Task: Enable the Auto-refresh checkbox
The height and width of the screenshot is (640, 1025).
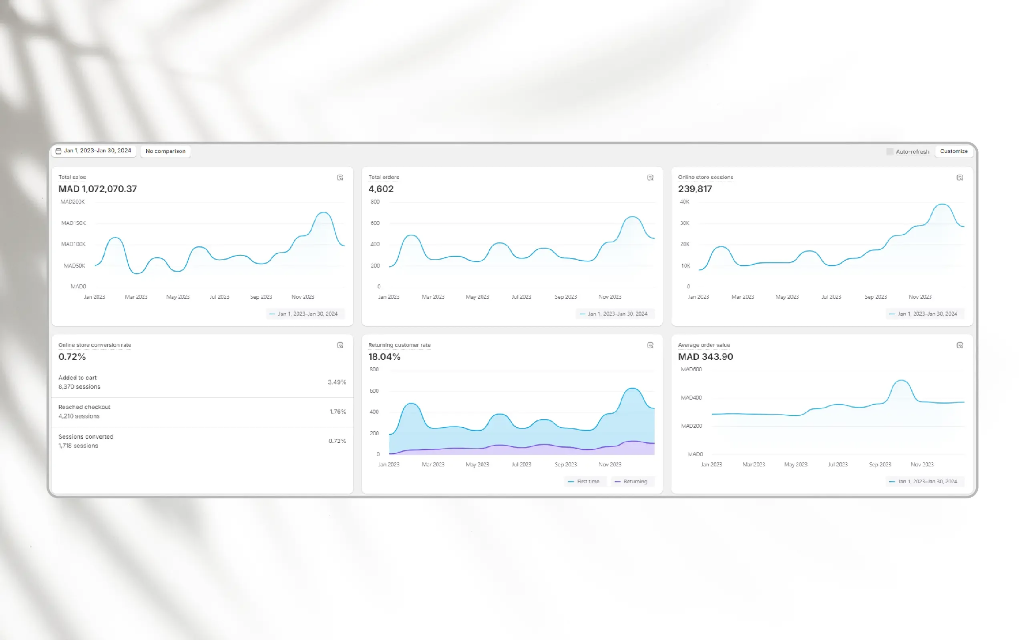Action: click(889, 152)
